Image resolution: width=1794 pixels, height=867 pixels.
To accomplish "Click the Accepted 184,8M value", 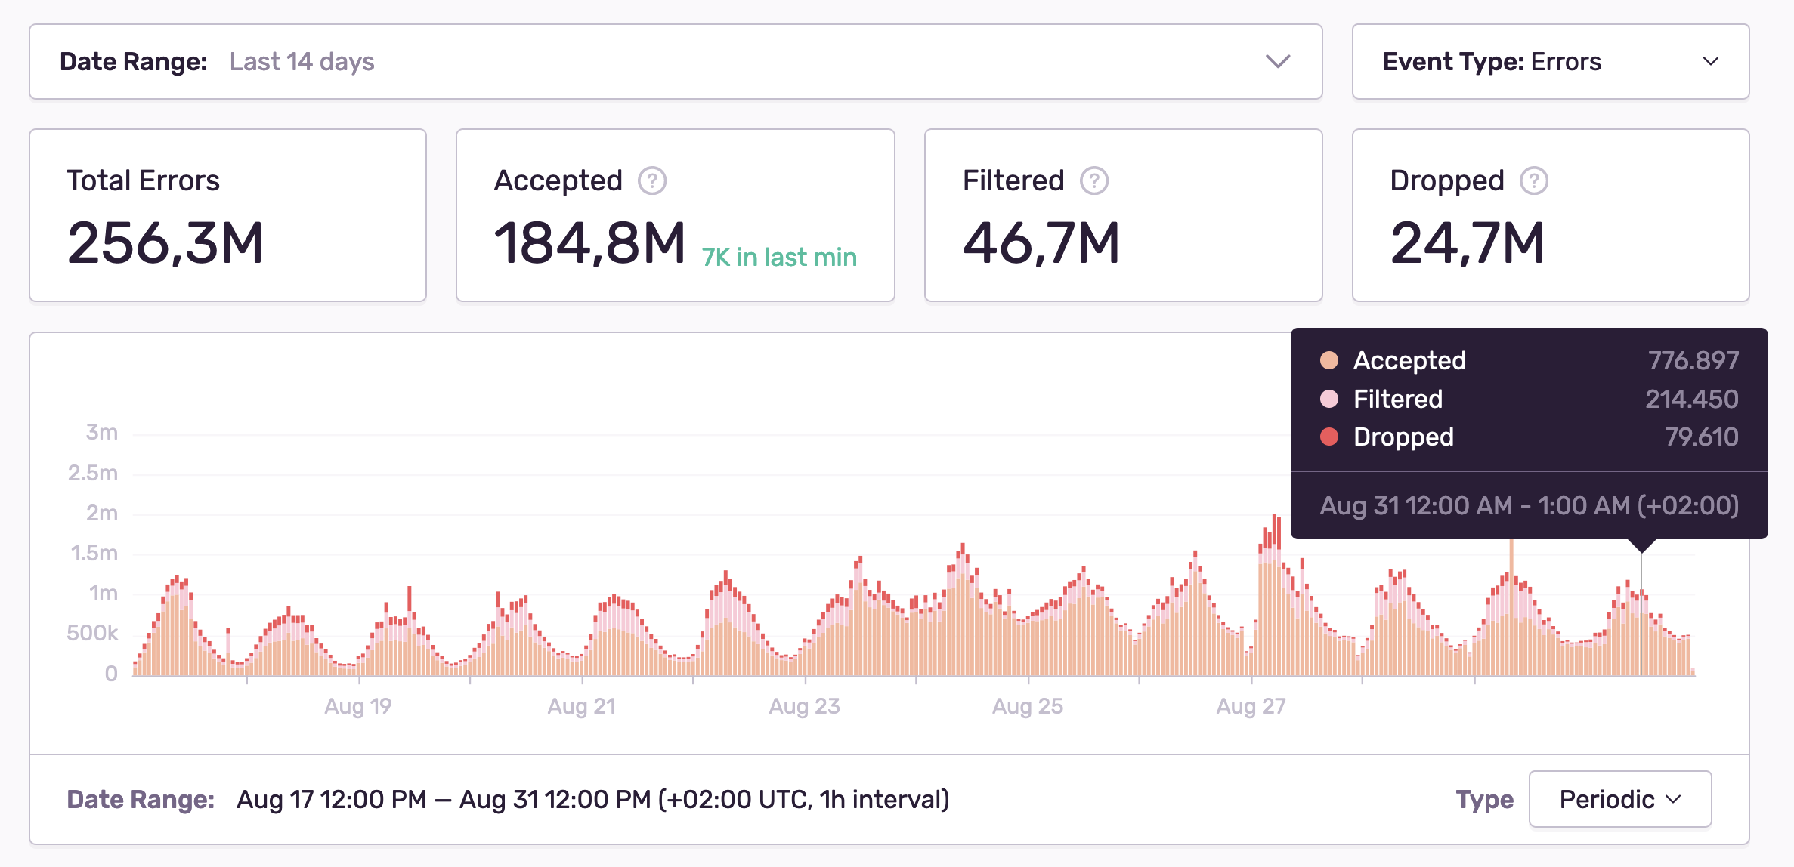I will (589, 244).
